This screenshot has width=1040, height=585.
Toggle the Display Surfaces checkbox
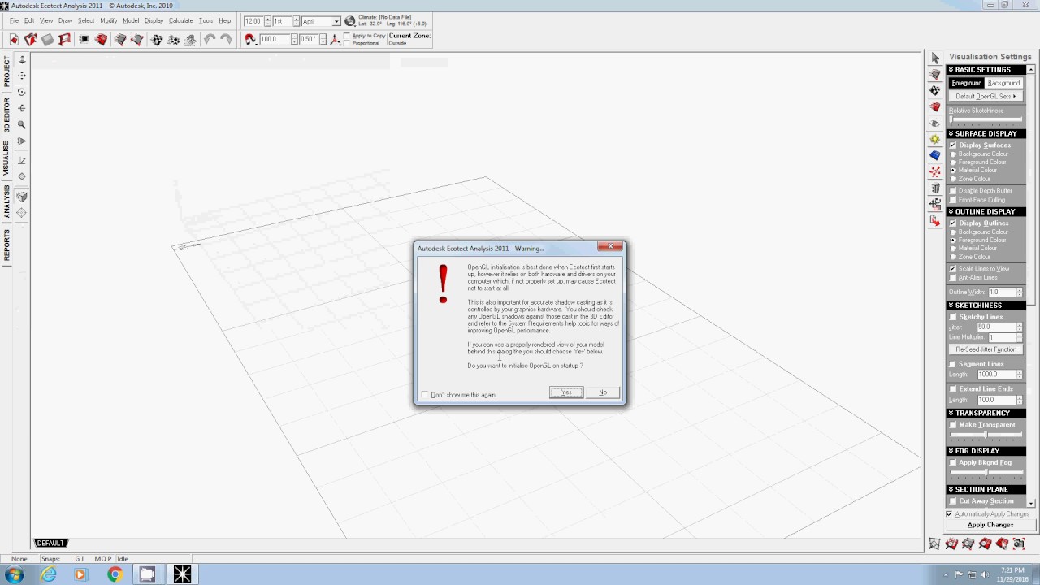(953, 145)
